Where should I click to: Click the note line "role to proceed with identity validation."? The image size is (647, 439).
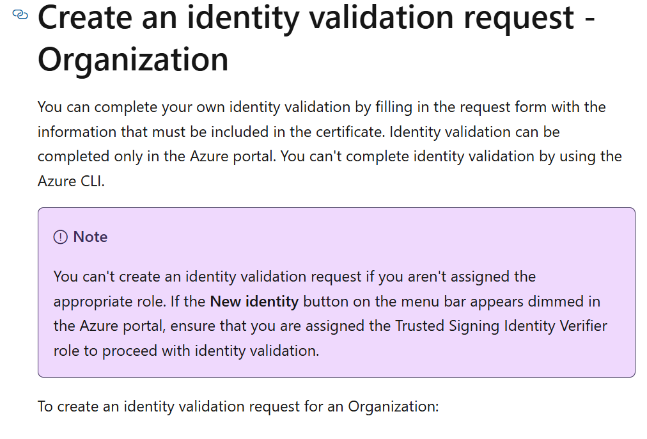186,351
